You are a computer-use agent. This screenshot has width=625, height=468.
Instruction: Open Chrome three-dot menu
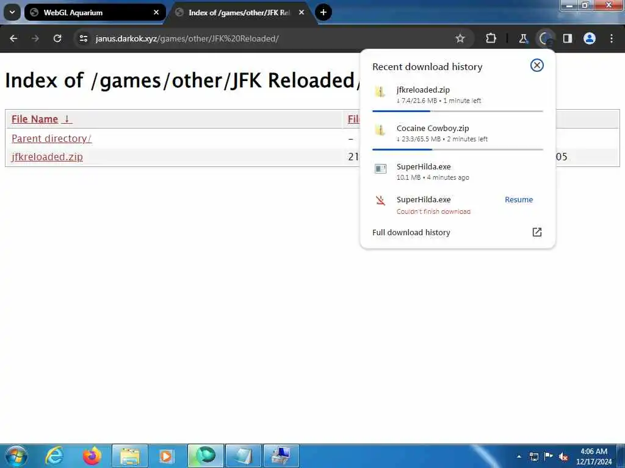click(x=612, y=38)
